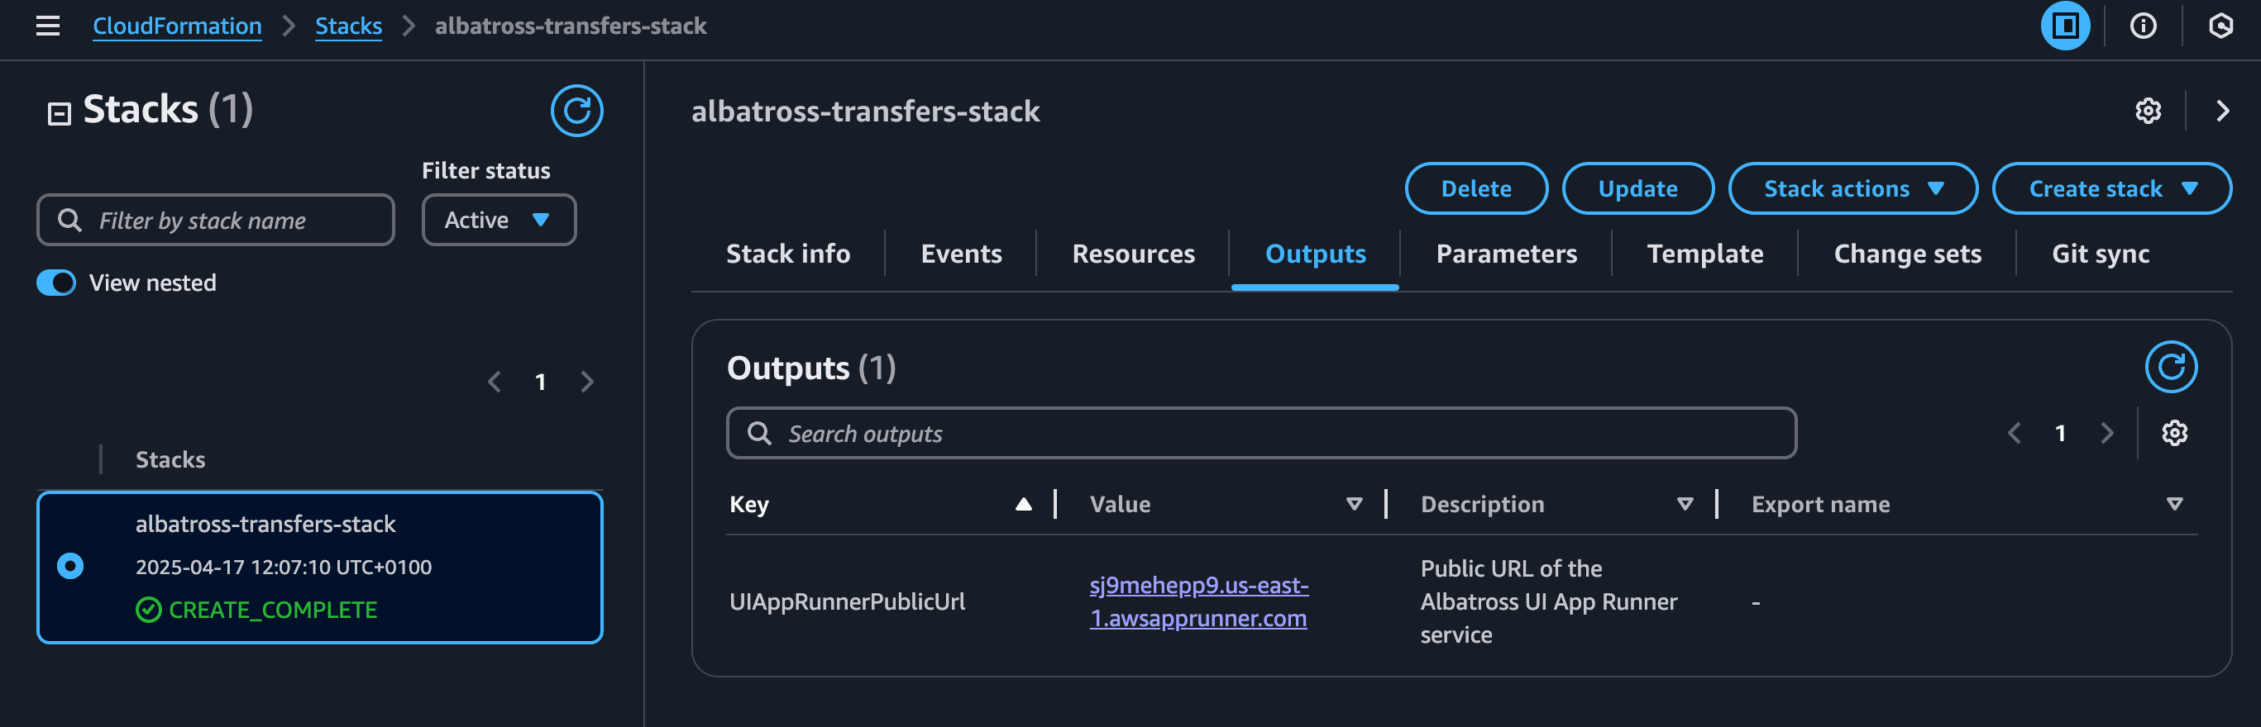Go to next page of Outputs
This screenshot has width=2261, height=727.
2106,432
